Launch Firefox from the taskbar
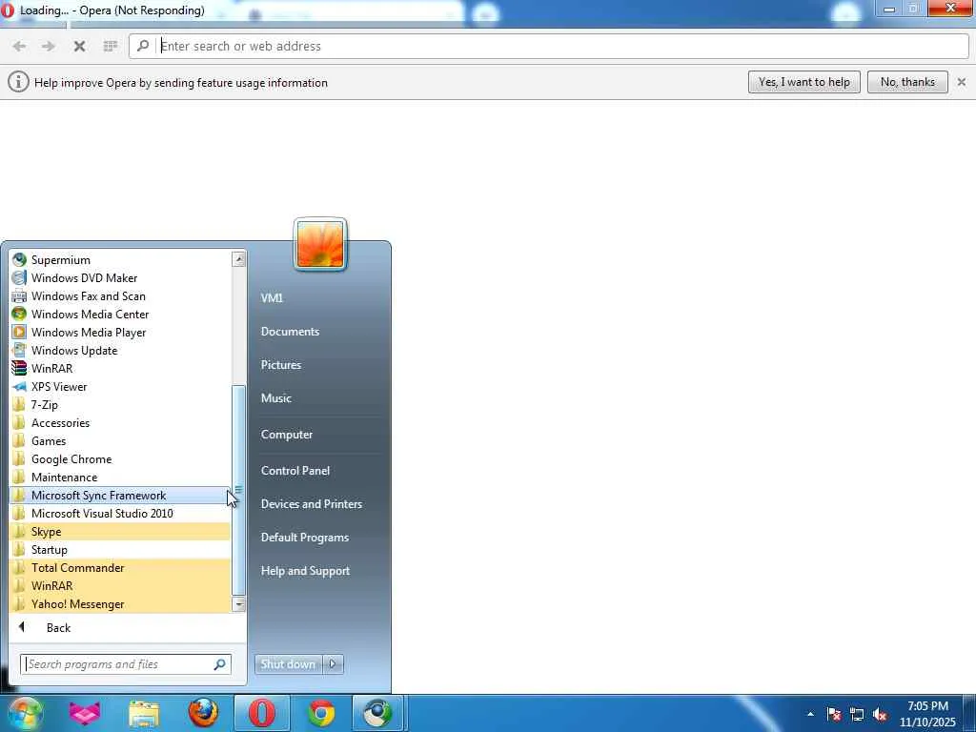This screenshot has height=732, width=976. pos(203,713)
